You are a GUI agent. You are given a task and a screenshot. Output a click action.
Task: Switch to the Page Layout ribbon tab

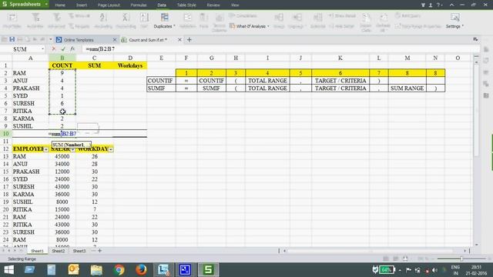(x=109, y=5)
